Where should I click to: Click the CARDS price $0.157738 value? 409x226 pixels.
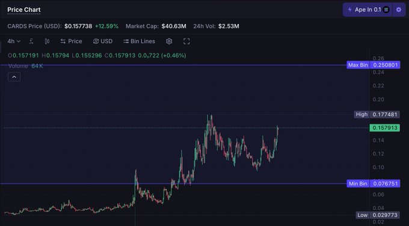coord(78,26)
